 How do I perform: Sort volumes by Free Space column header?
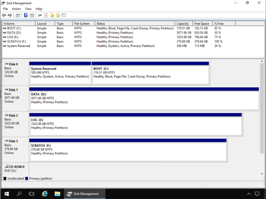[202, 24]
